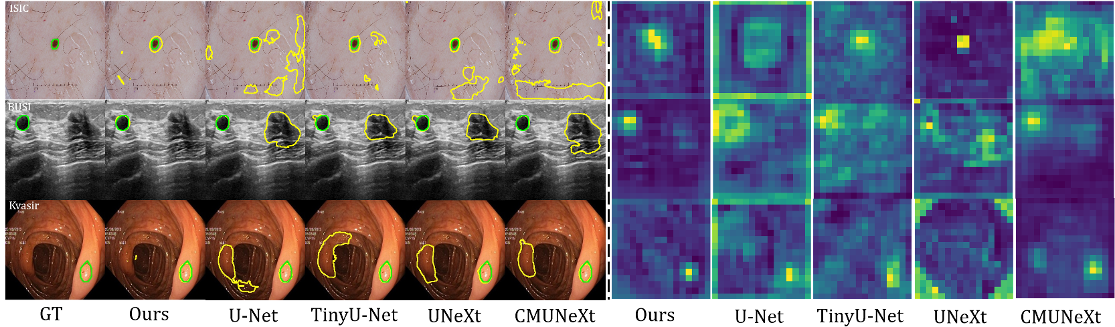The width and height of the screenshot is (1115, 327).
Task: Open the BUSI segmentation result for Ours
Action: pos(156,150)
